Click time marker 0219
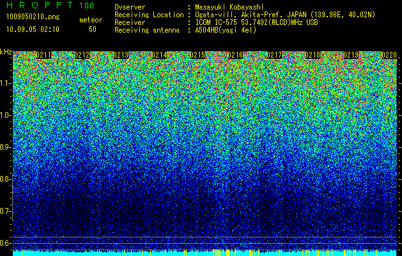 point(351,55)
